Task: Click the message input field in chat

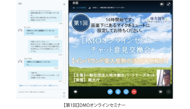Action: [x=40, y=92]
